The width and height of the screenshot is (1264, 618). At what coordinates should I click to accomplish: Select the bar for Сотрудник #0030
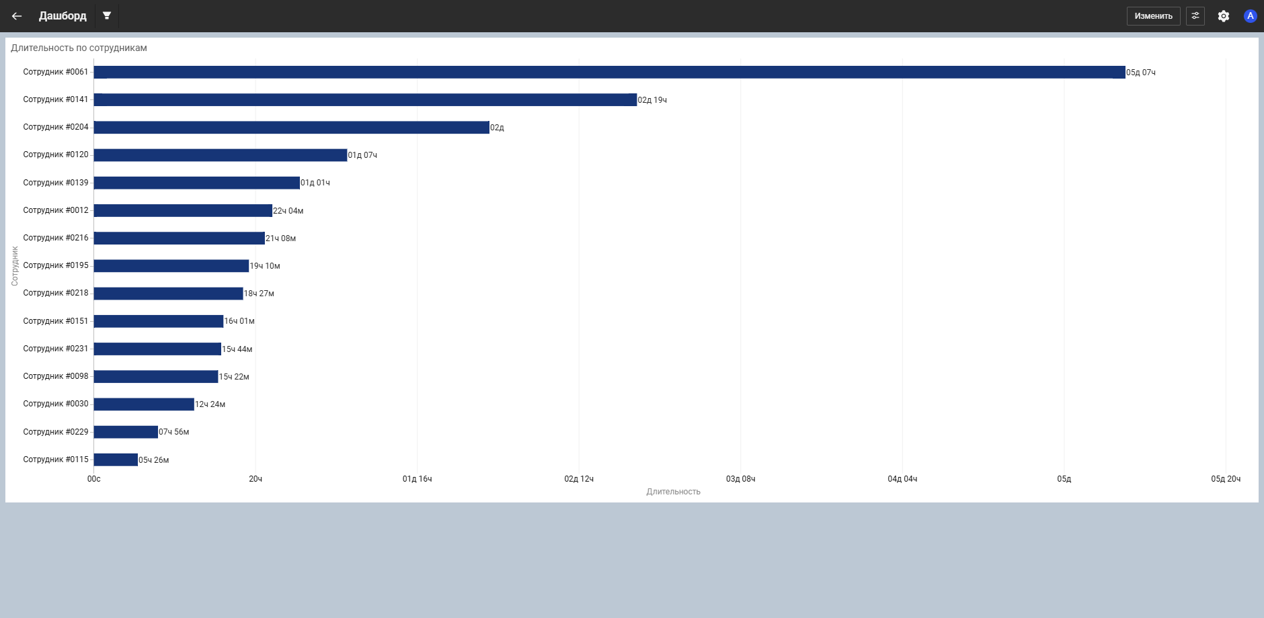point(144,404)
